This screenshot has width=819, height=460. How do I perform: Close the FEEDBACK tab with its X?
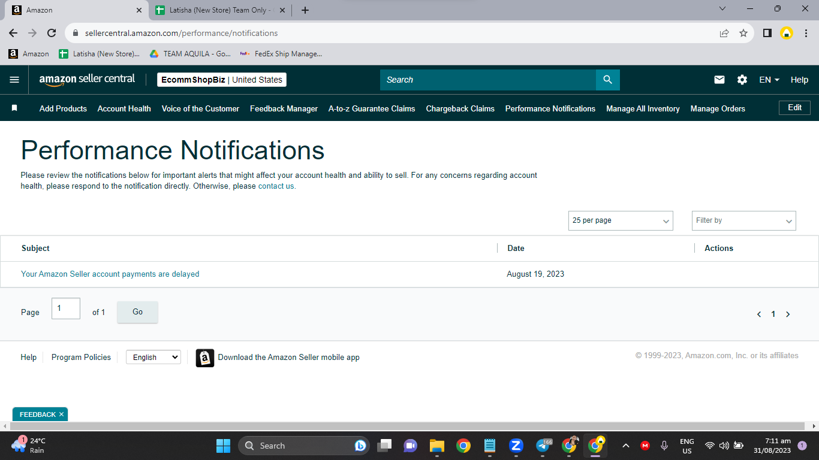tap(61, 414)
